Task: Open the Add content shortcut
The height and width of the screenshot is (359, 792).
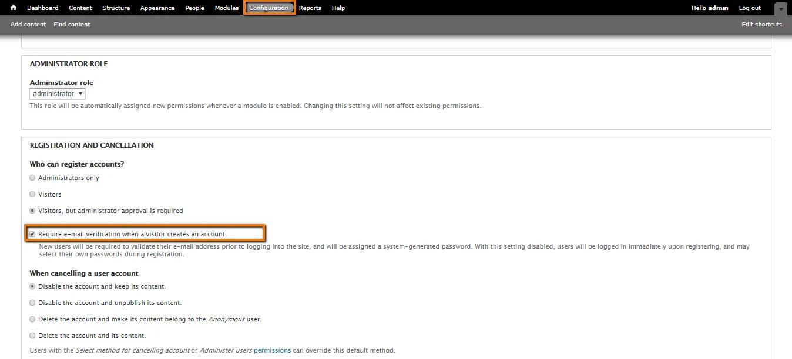Action: (28, 25)
